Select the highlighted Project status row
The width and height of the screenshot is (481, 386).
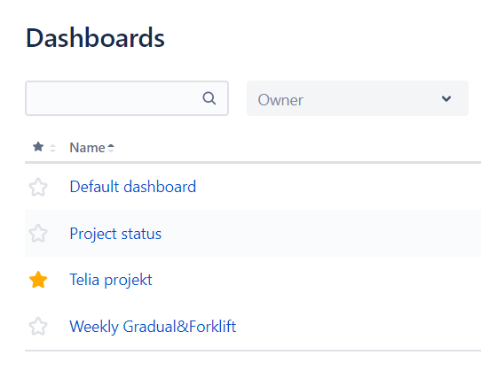(253, 233)
